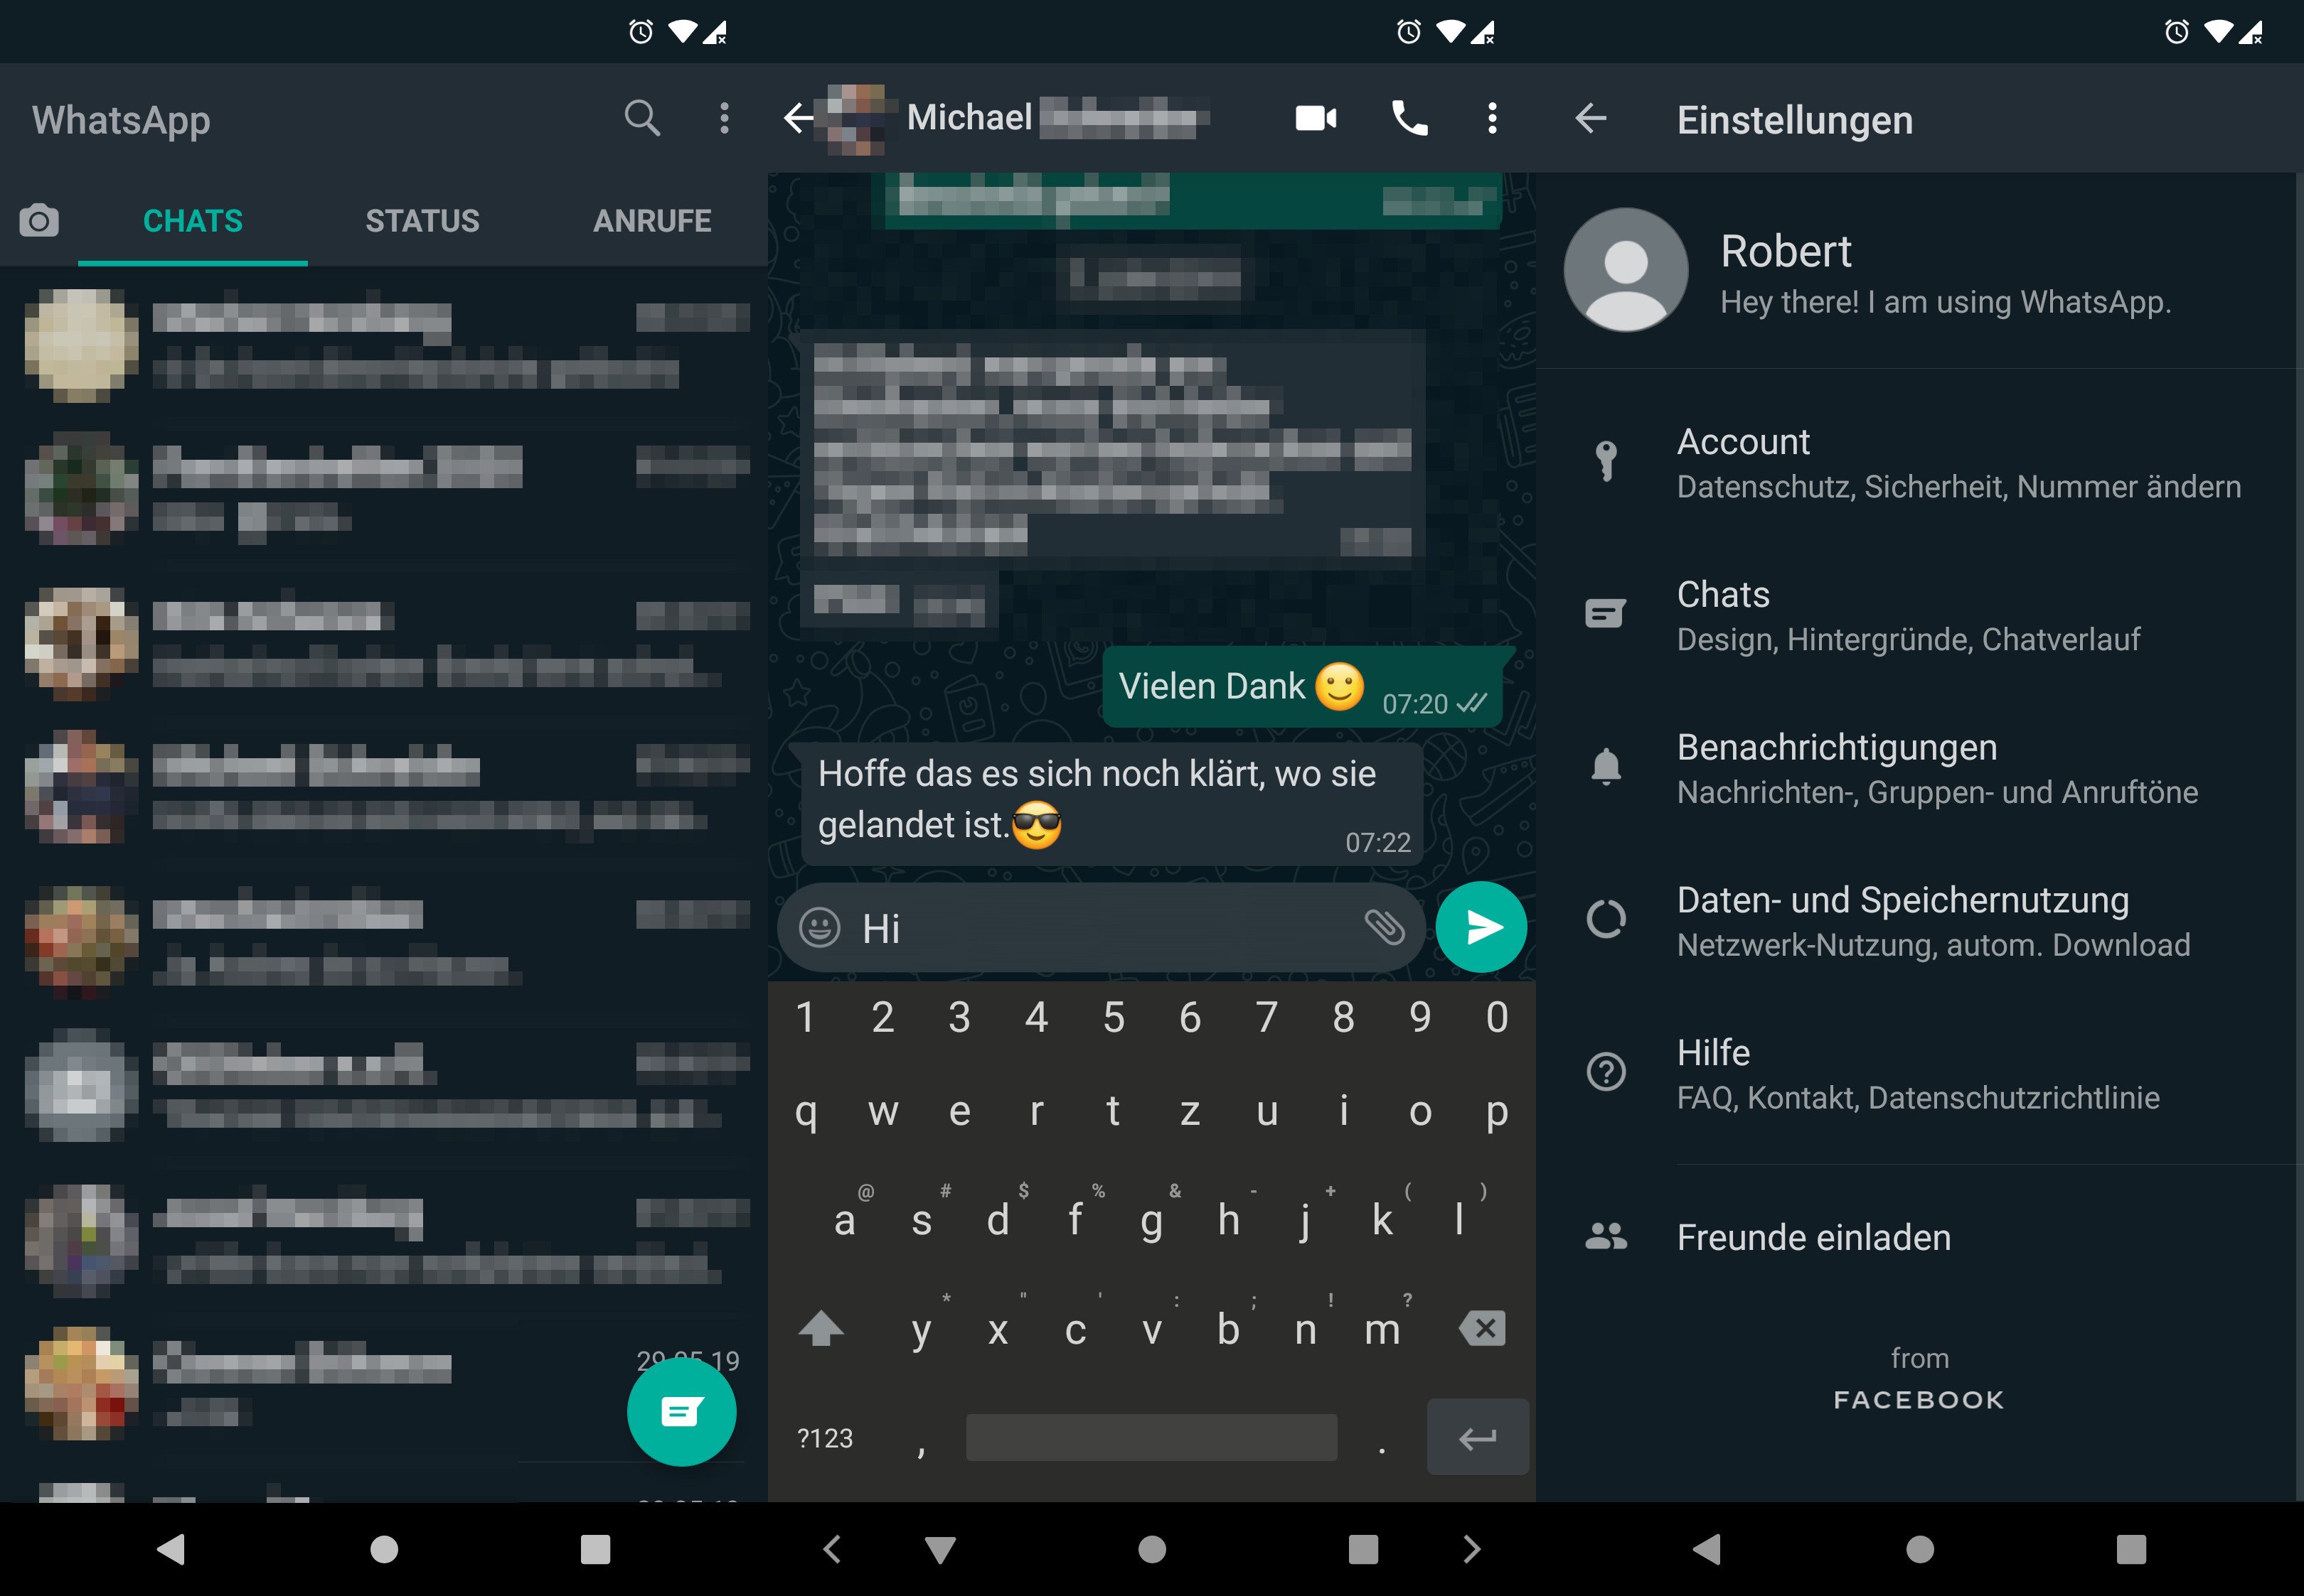Switch to ANRUFE tab
Image resolution: width=2304 pixels, height=1596 pixels.
649,219
